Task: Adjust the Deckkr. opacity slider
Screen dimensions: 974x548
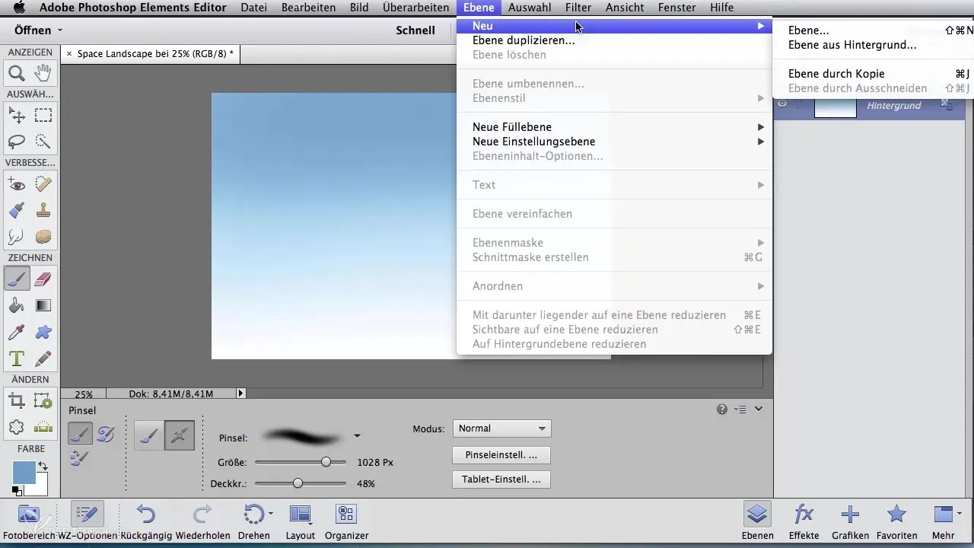Action: (298, 483)
